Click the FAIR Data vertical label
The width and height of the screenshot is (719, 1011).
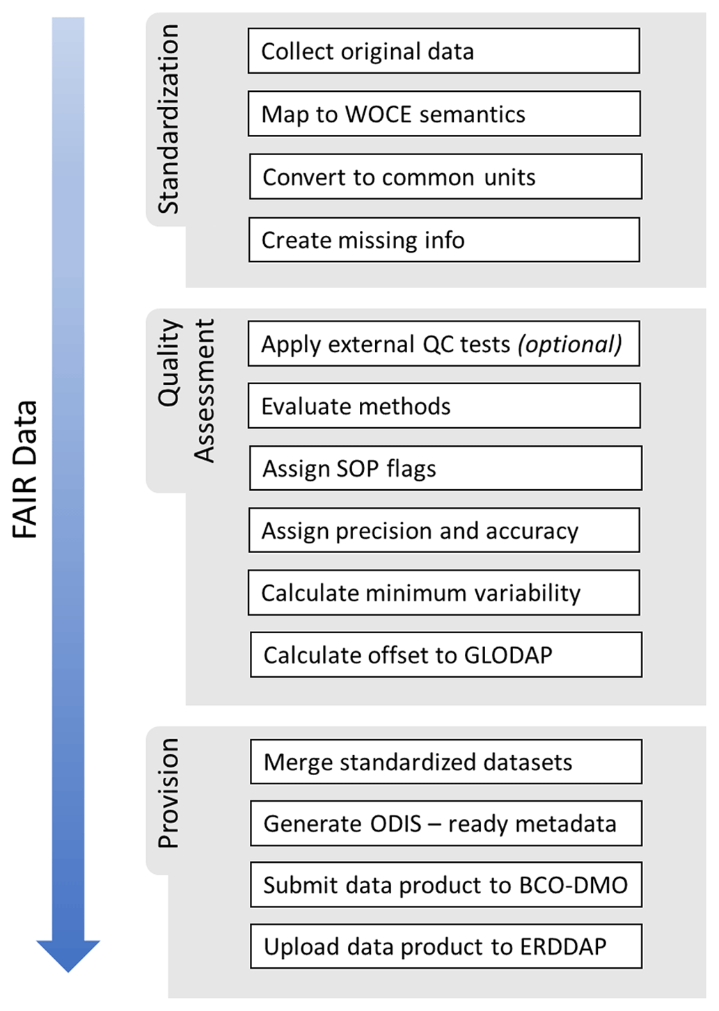pos(26,470)
